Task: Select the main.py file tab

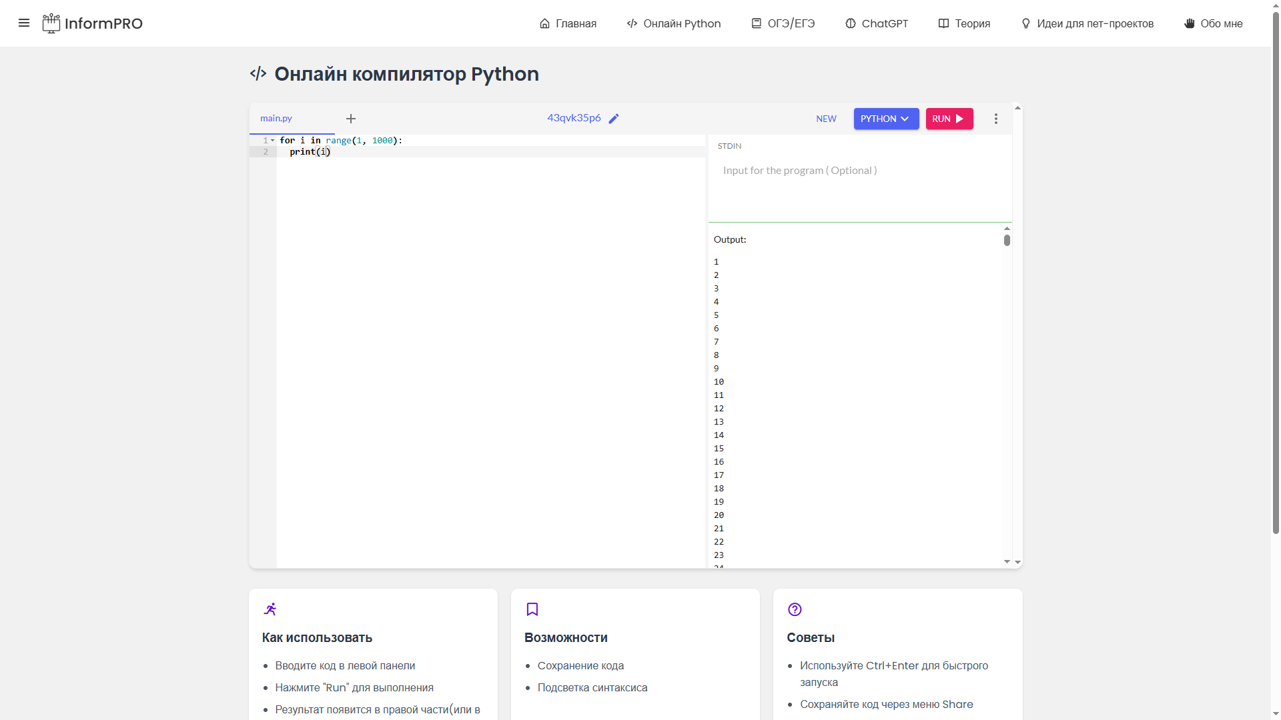Action: [276, 119]
